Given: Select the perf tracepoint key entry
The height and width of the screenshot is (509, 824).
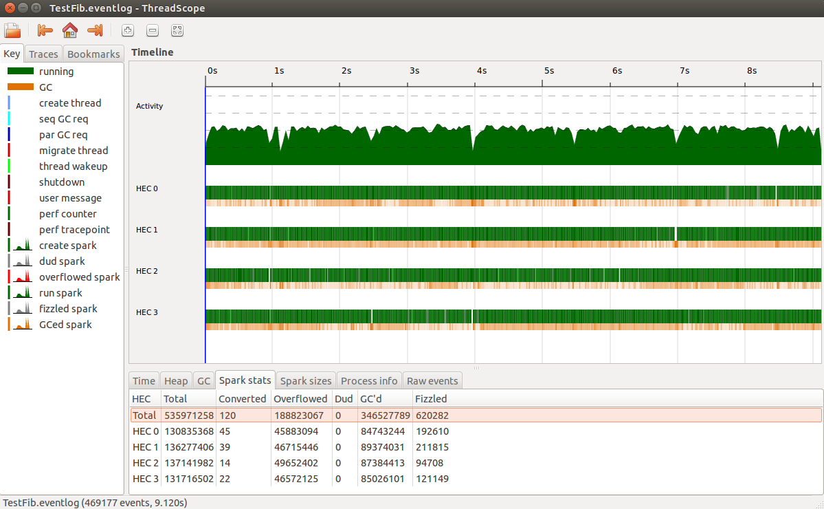Looking at the screenshot, I should pyautogui.click(x=74, y=229).
